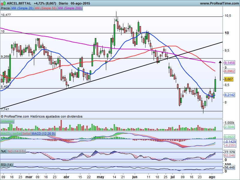Click the 9,269 horizontal line label
This screenshot has width=240, height=180.
coord(5,56)
